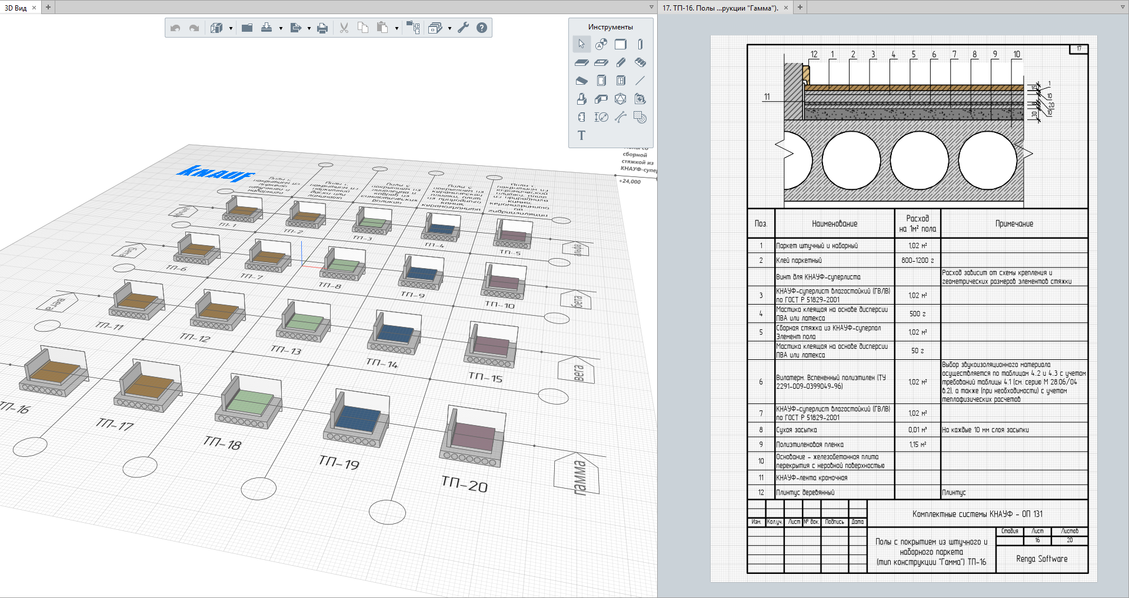
Task: Click the save-to-tray download icon
Action: [x=267, y=28]
